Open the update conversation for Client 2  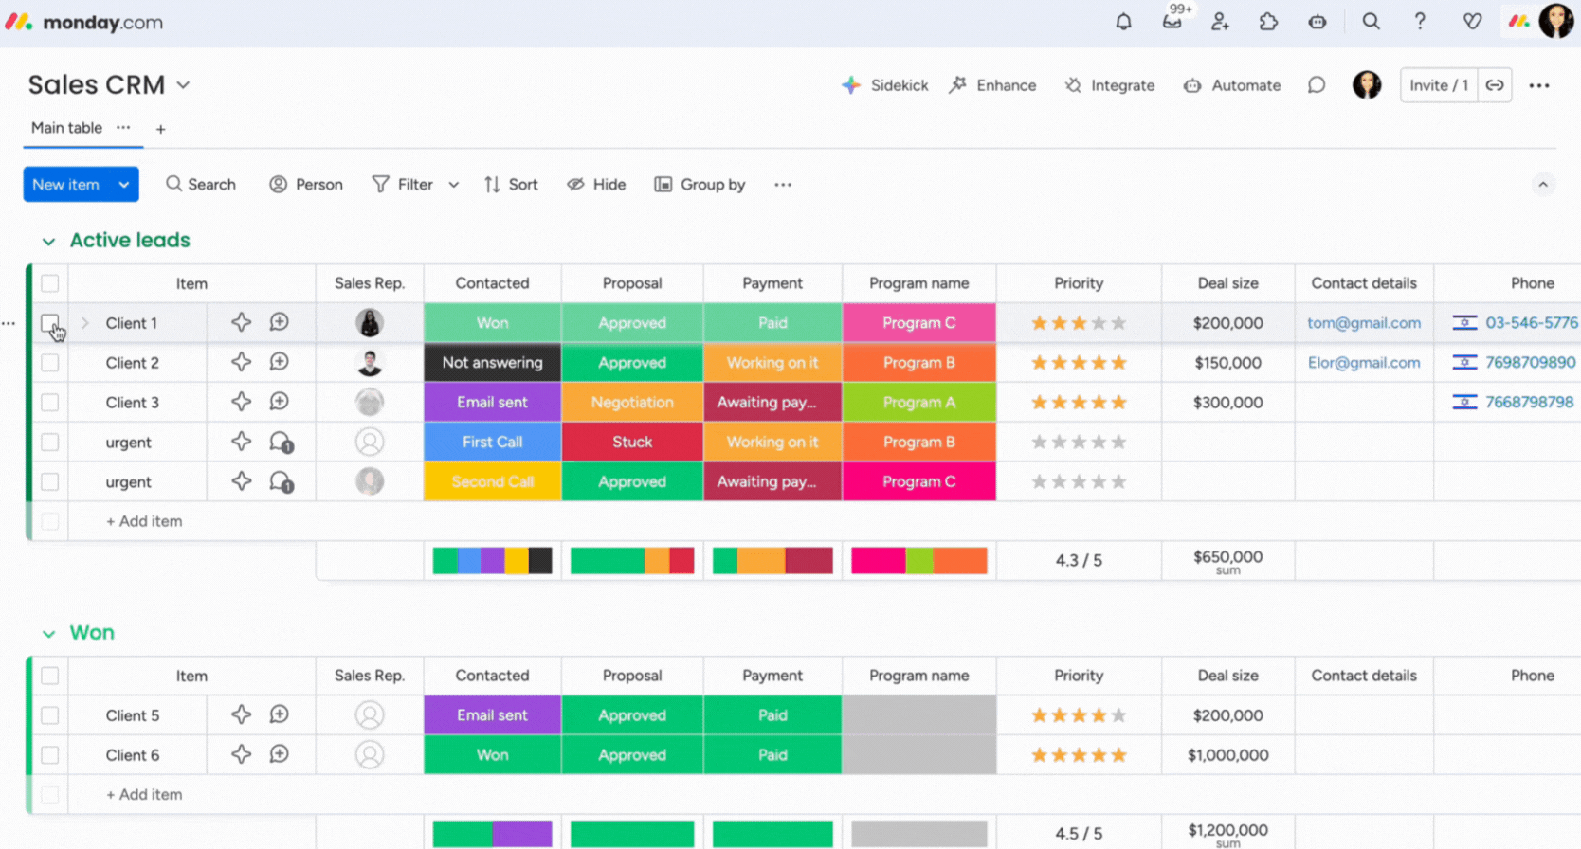[279, 362]
